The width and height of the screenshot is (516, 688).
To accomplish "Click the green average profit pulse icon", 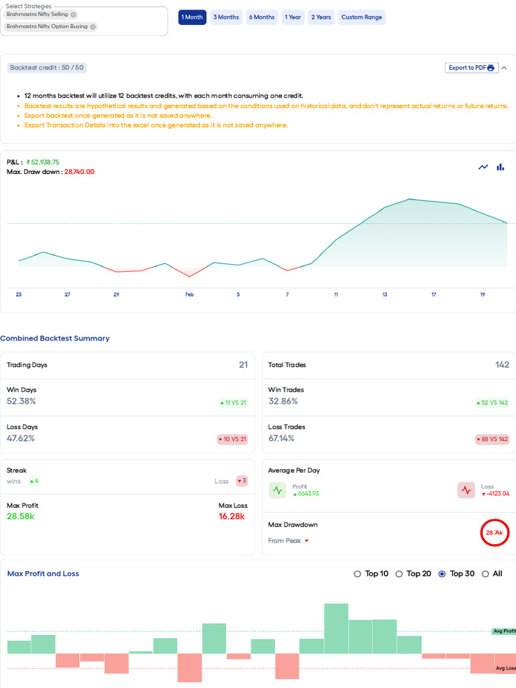I will 277,490.
